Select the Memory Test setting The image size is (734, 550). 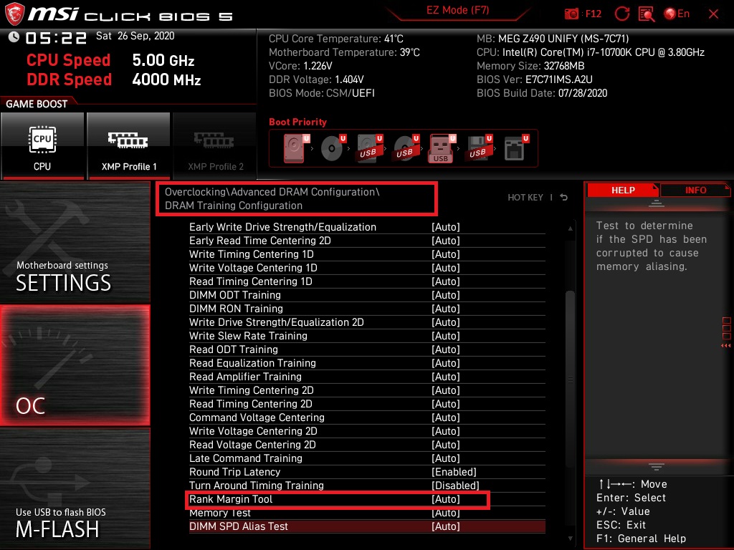(x=367, y=512)
